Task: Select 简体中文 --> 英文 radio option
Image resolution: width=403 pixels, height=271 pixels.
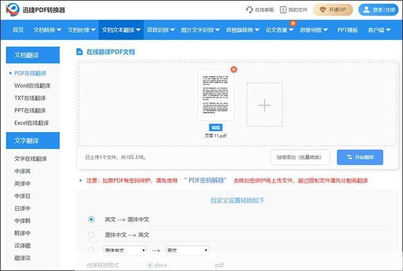Action: click(91, 235)
